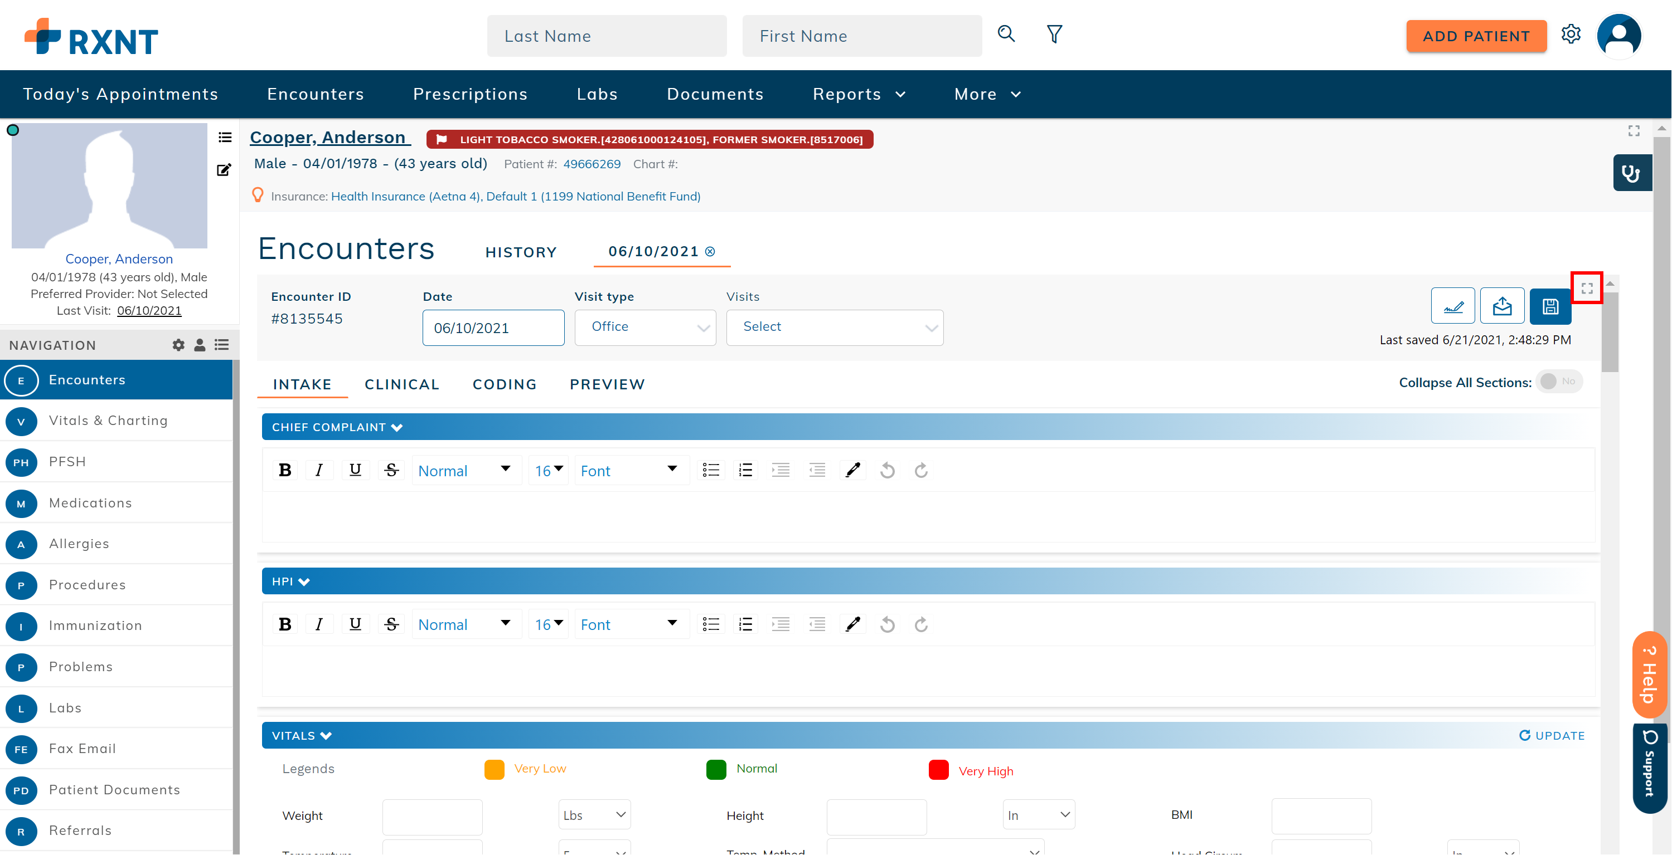Image resolution: width=1672 pixels, height=855 pixels.
Task: Apply bold in Chief Complaint editor
Action: [284, 470]
